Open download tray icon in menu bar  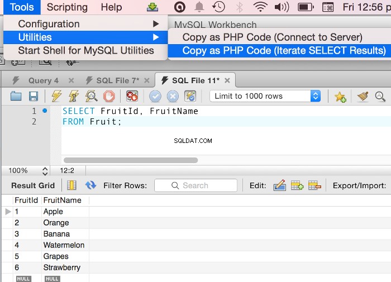point(152,7)
